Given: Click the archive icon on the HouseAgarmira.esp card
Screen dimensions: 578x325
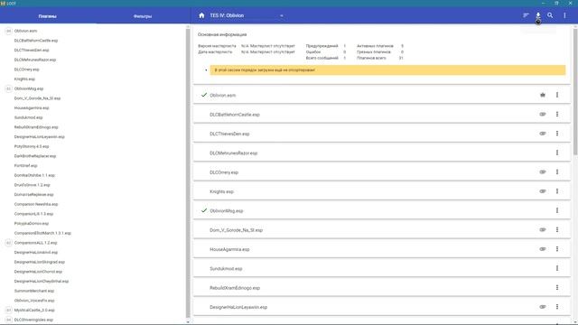Looking at the screenshot, I should coord(543,249).
